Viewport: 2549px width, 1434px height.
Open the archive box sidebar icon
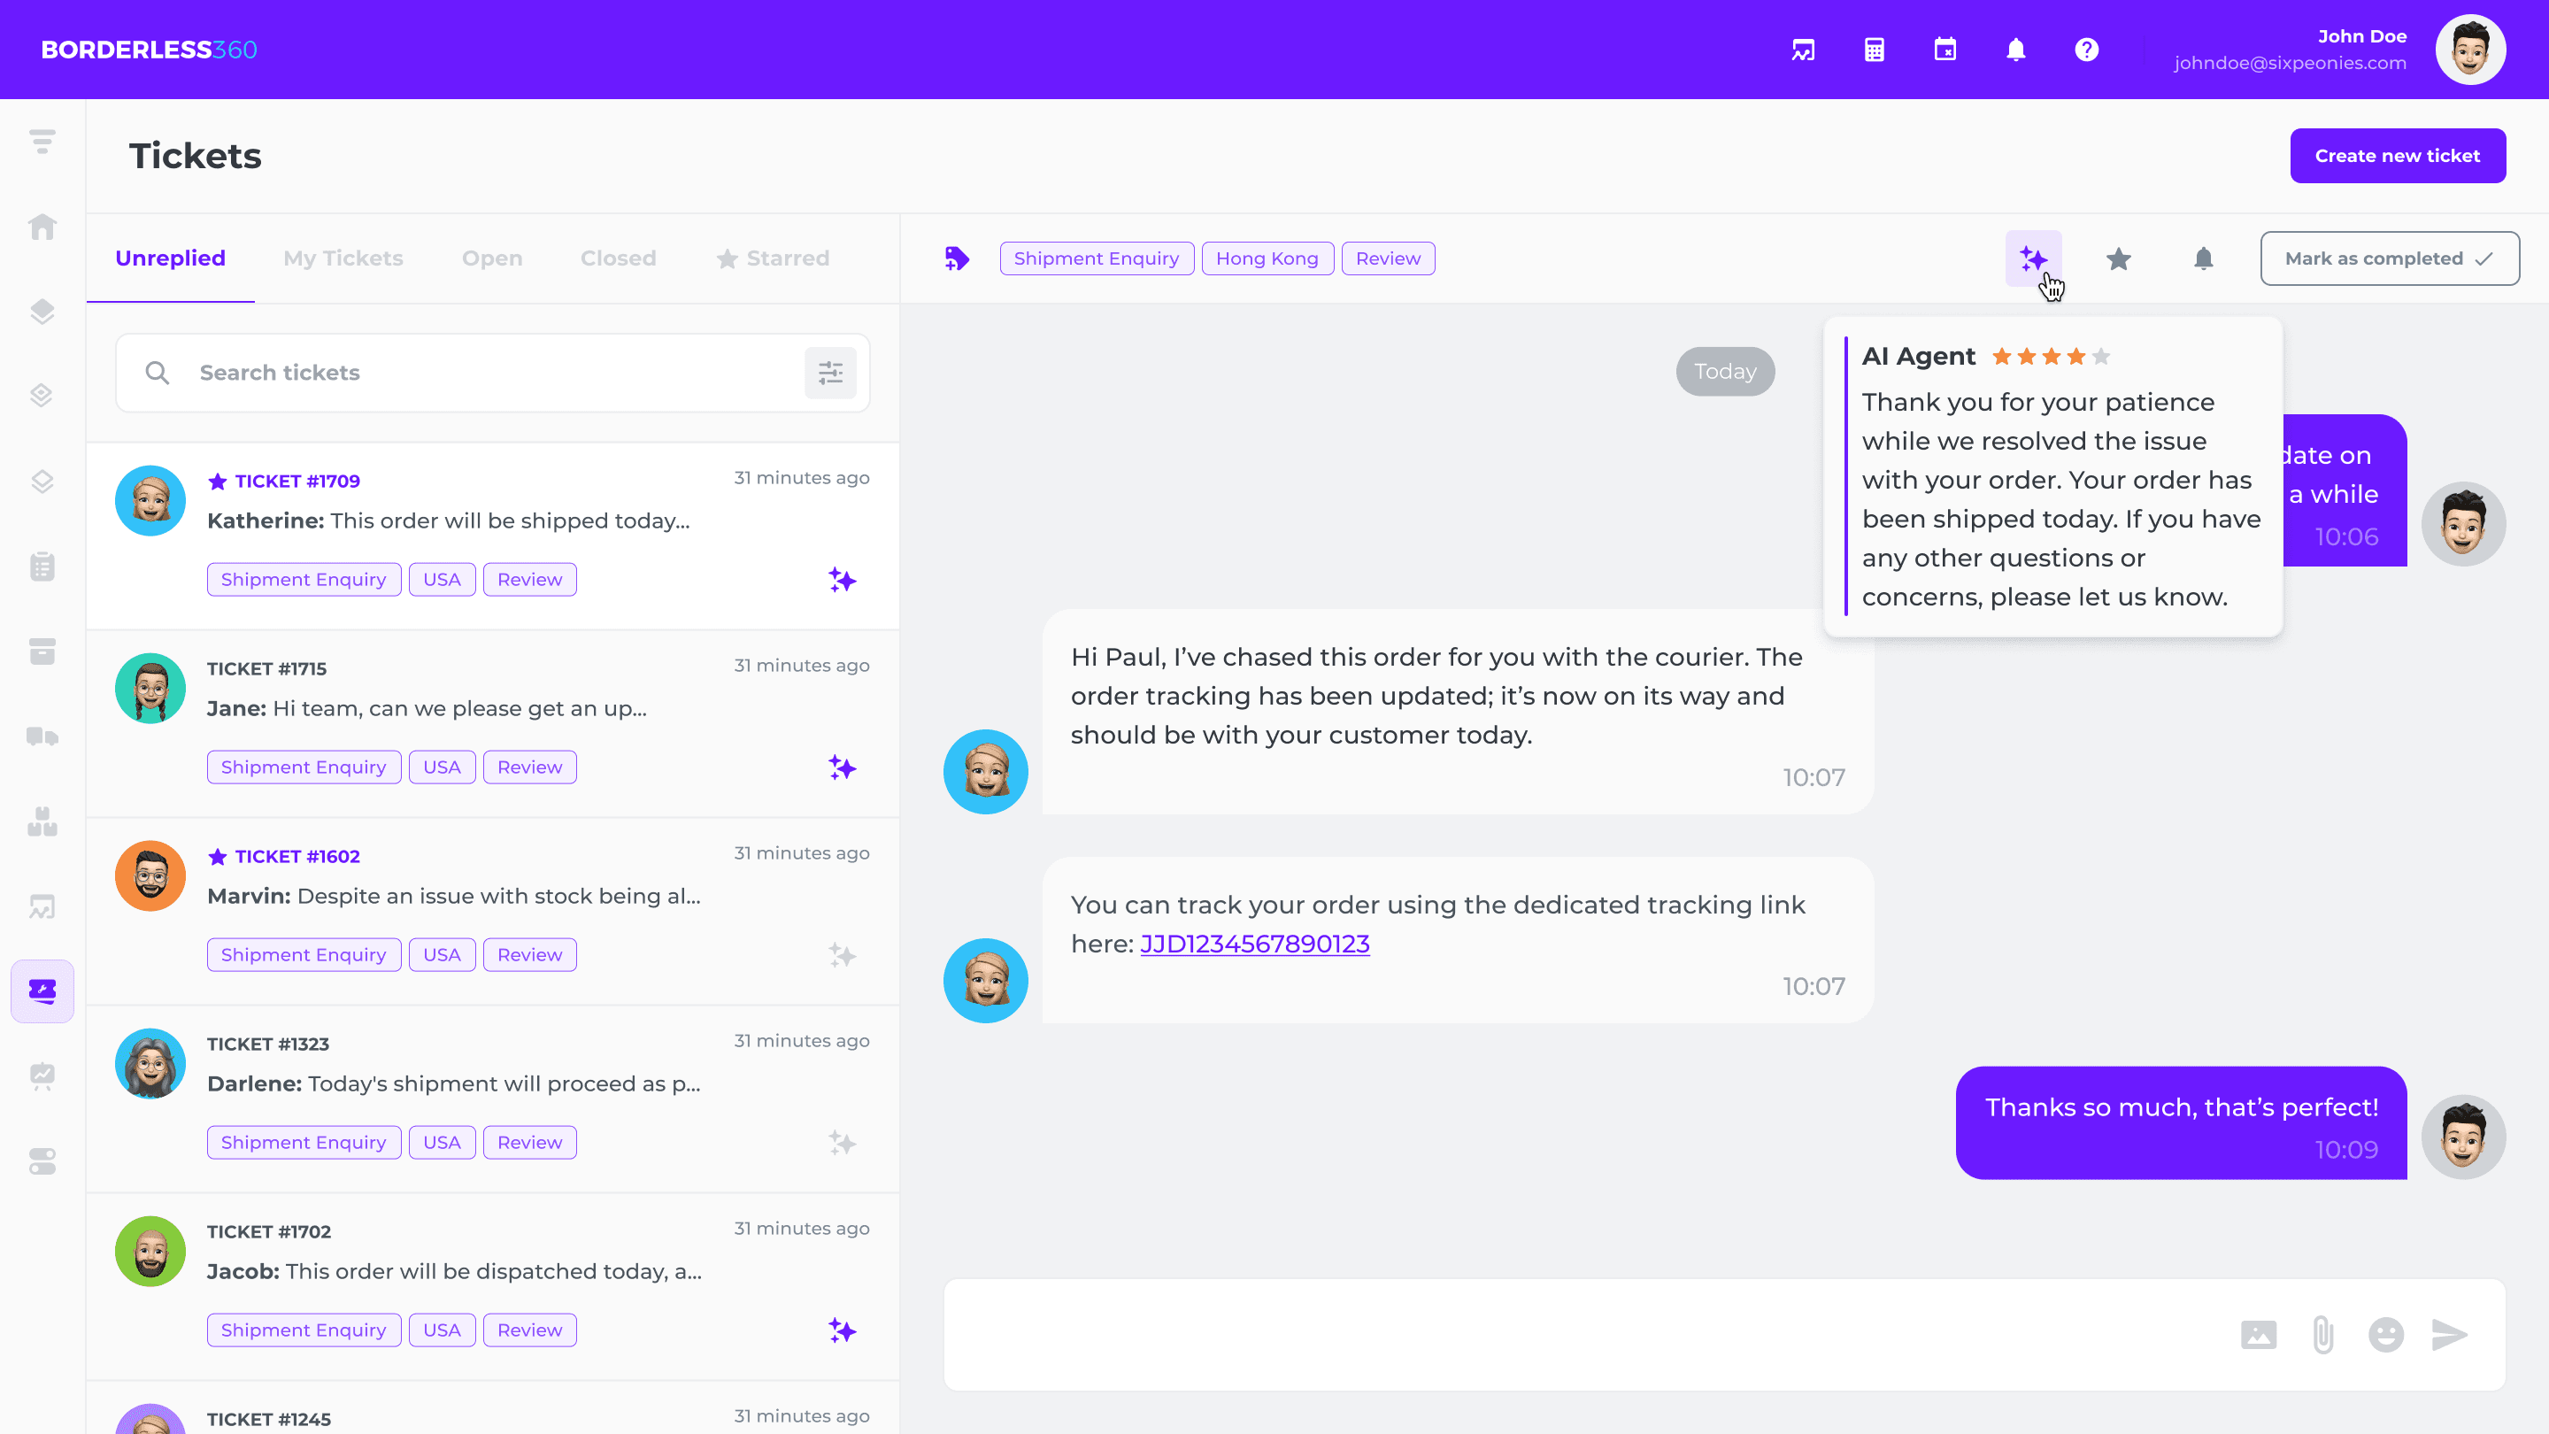tap(42, 651)
